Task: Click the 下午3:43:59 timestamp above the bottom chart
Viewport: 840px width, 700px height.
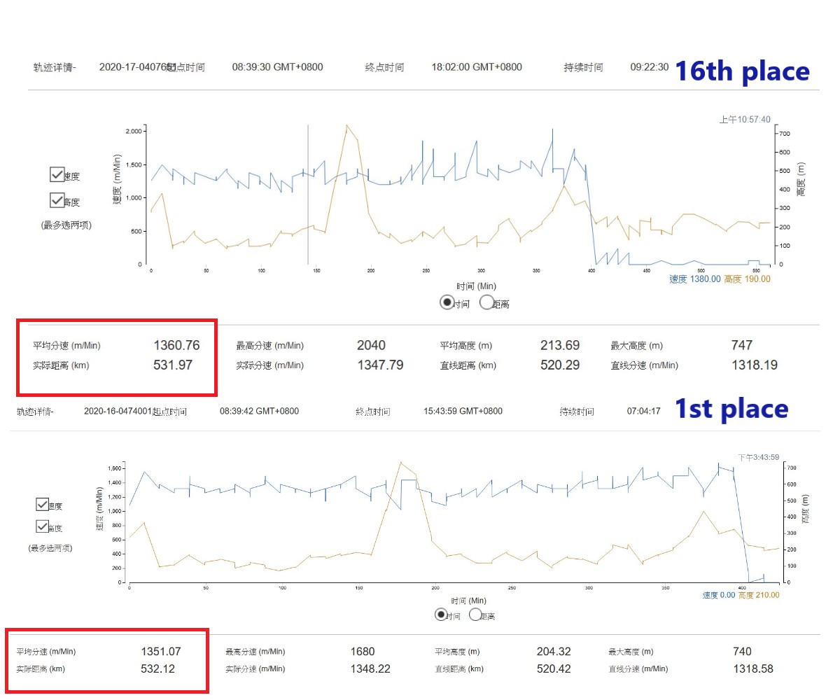Action: click(758, 457)
